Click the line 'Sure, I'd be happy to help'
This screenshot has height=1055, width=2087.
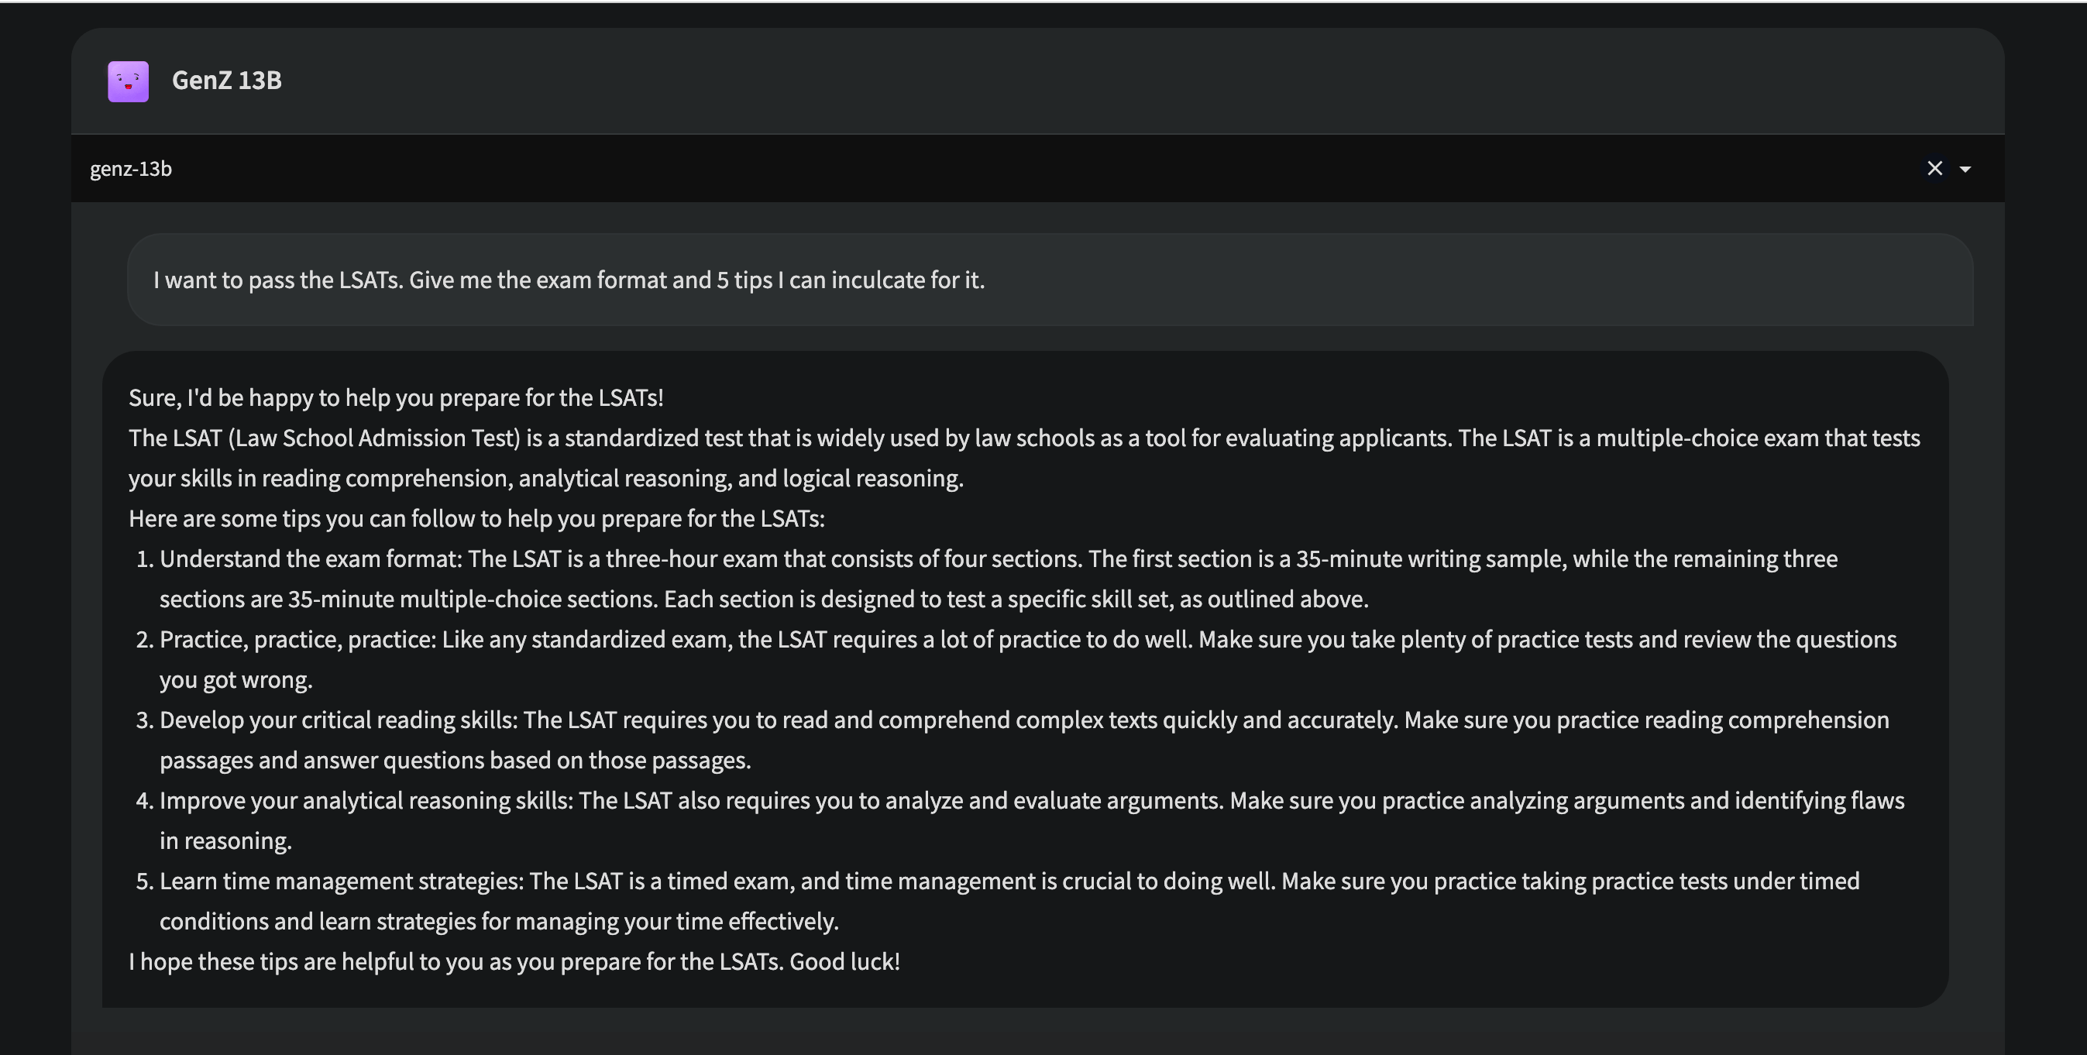point(396,398)
